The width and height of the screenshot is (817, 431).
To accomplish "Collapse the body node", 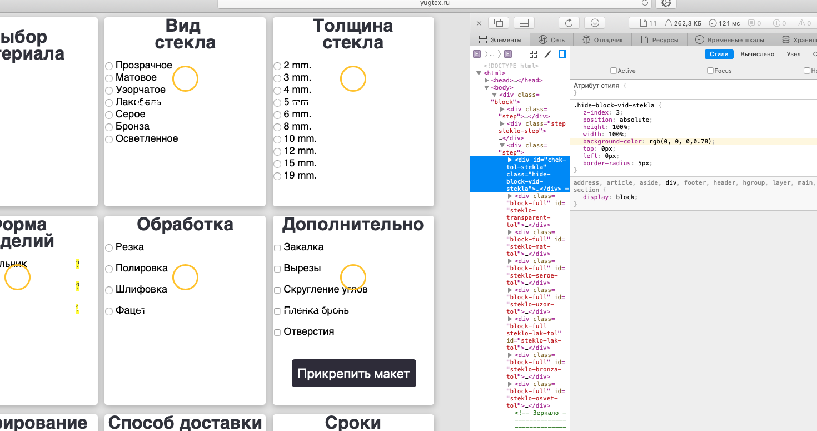I will click(487, 87).
